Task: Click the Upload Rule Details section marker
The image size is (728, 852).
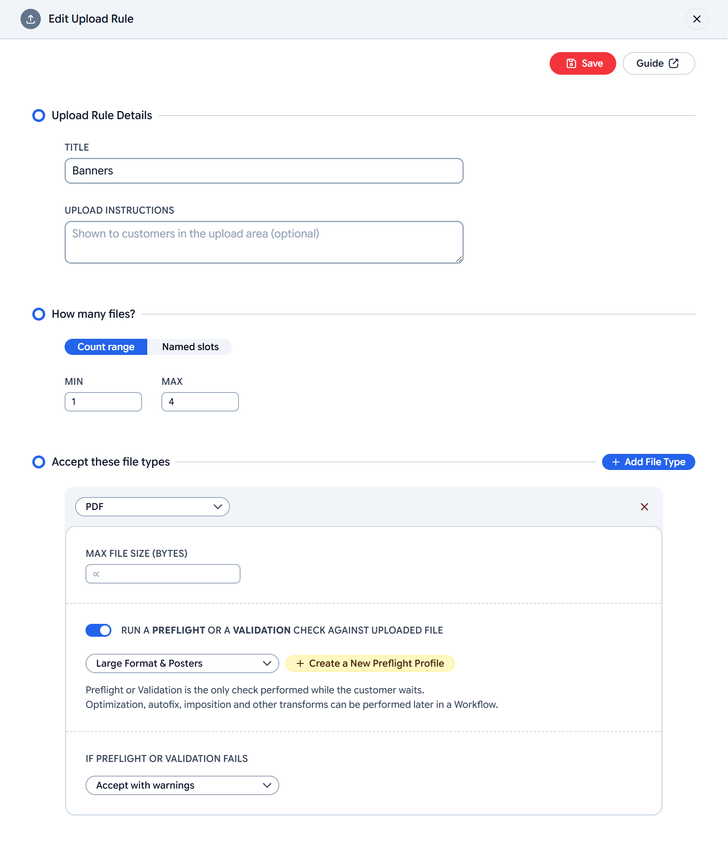Action: click(x=39, y=115)
